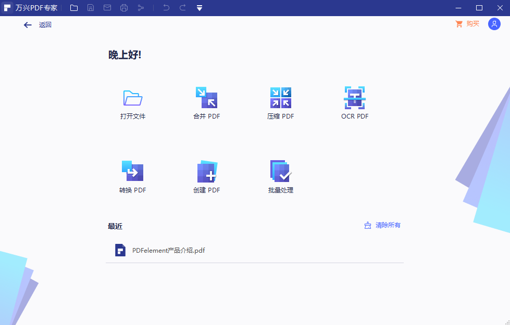Select the share icon in the toolbar
This screenshot has height=325, width=510.
(141, 8)
